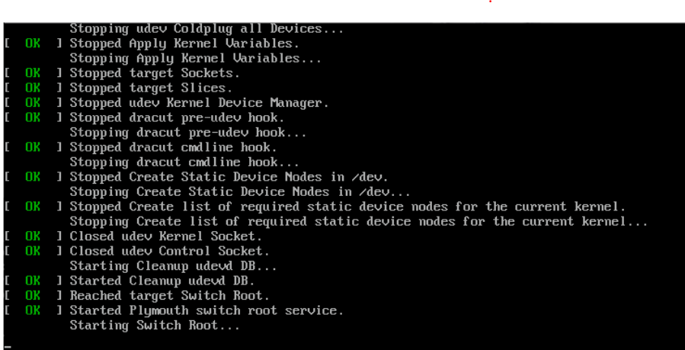
Task: Click the "Stopped target Slices" text
Action: pos(151,88)
